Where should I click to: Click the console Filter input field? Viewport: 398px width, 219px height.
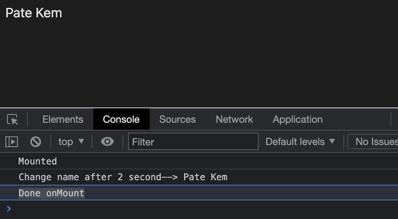click(x=193, y=142)
